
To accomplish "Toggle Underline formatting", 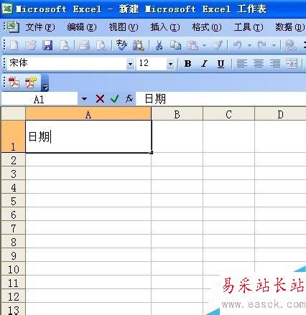I will coord(221,64).
